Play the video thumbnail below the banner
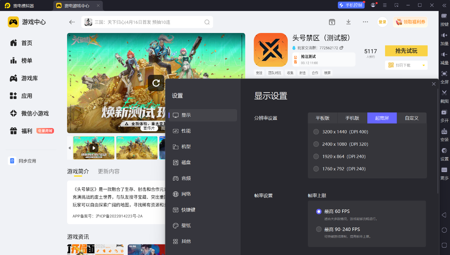 click(x=94, y=148)
